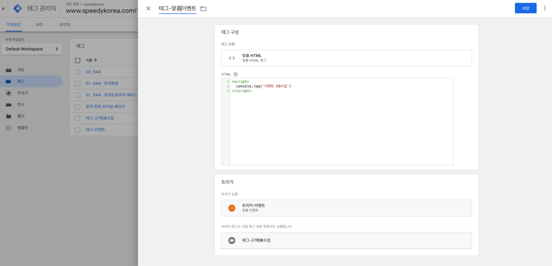Select the 맞춤 HTML tag type row
Screen dimensions: 552x266
(347, 58)
